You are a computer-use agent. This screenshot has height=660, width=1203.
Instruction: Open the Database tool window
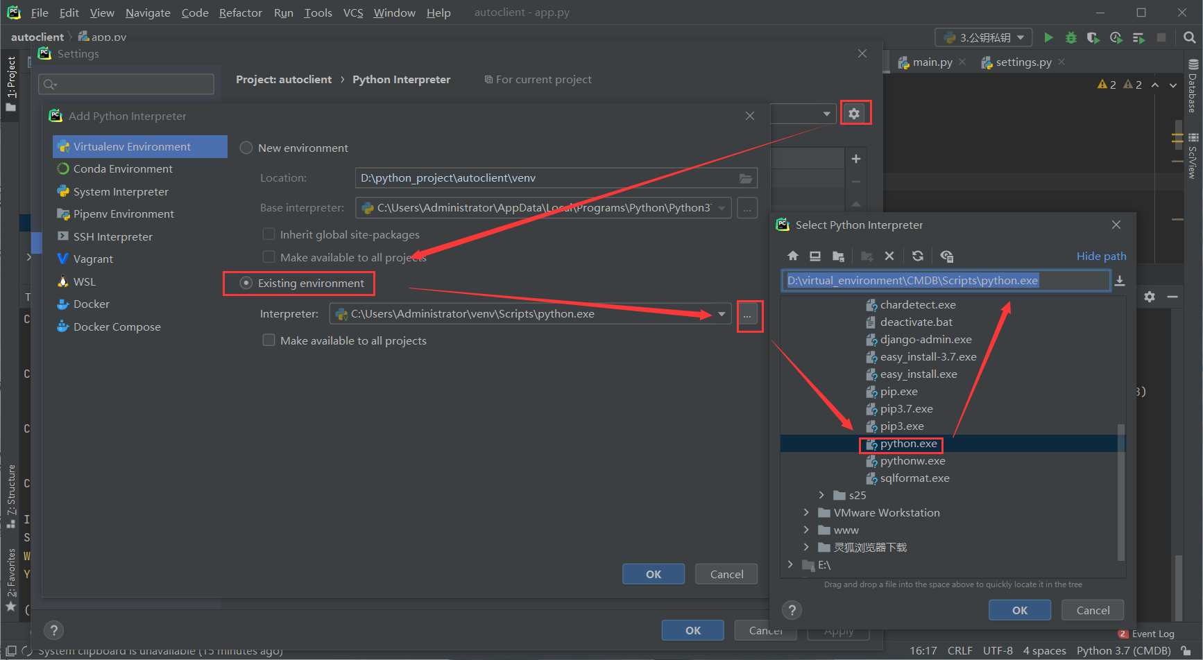(1193, 87)
